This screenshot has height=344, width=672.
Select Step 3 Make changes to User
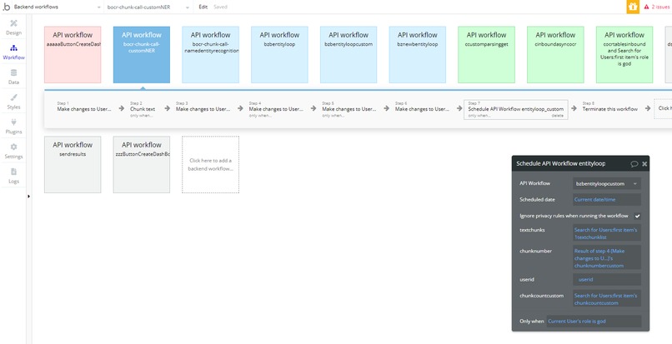[203, 109]
